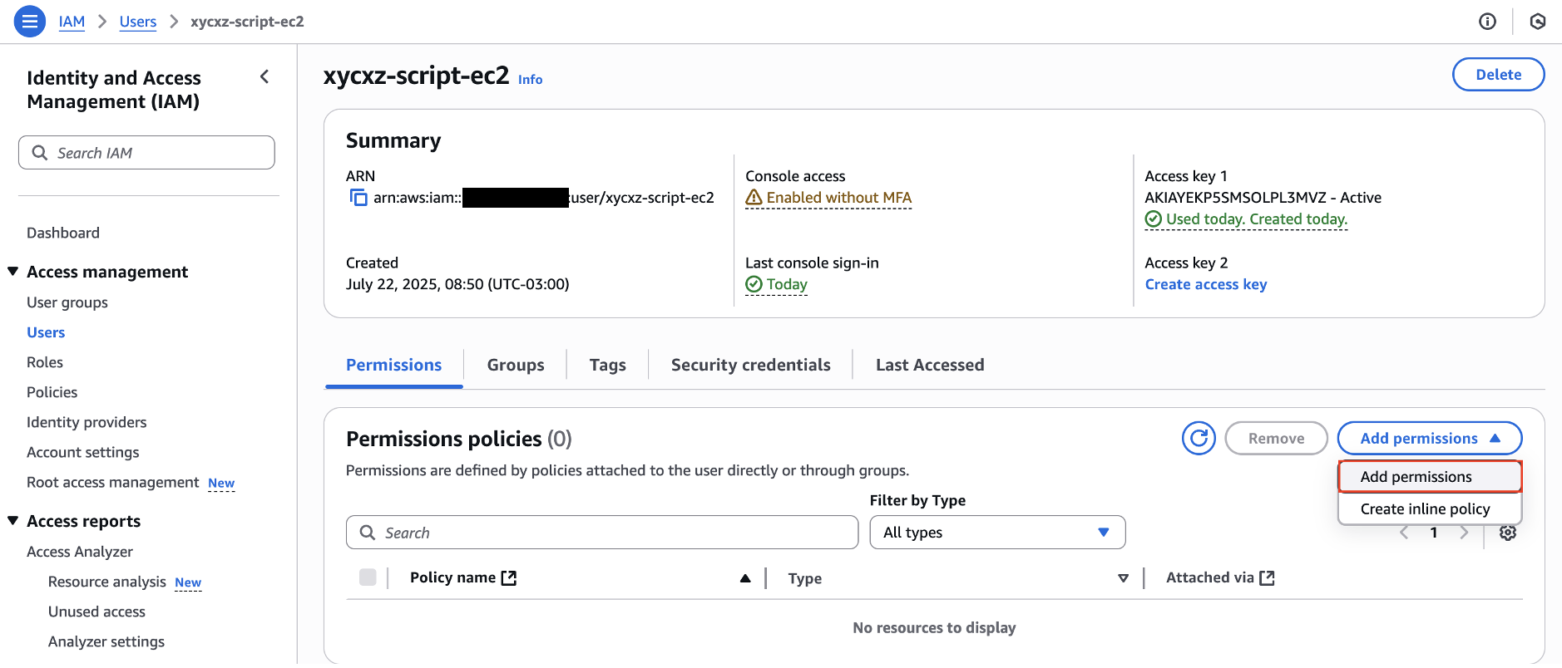Open Account settings in the sidebar
The height and width of the screenshot is (668, 1562).
pos(83,452)
